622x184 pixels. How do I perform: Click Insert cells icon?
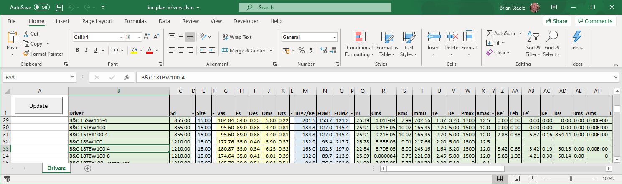pos(434,36)
